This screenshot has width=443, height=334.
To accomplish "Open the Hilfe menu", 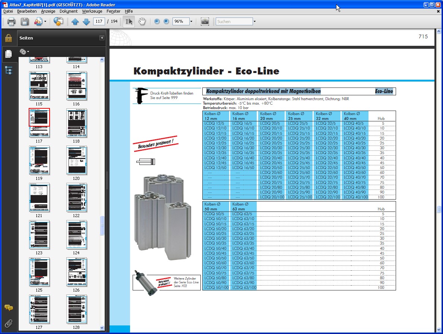I will coord(129,11).
